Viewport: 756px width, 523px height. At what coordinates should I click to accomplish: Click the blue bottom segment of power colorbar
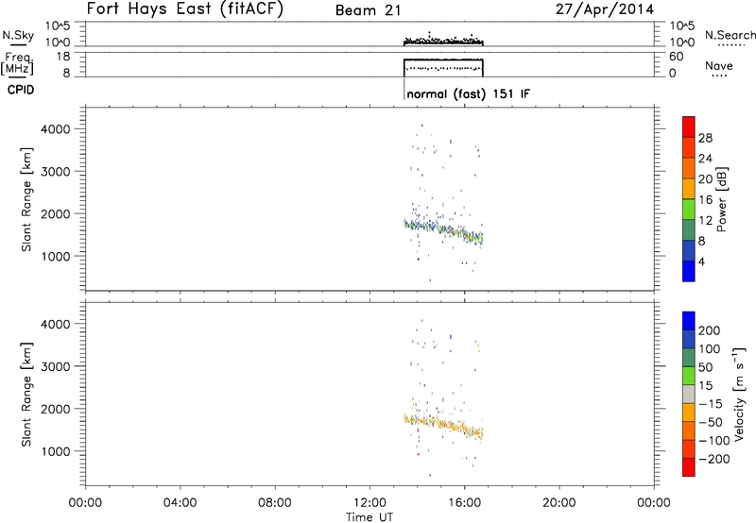click(689, 271)
